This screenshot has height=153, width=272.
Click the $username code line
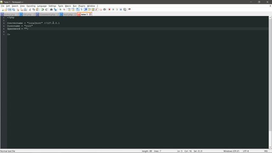tap(20, 26)
